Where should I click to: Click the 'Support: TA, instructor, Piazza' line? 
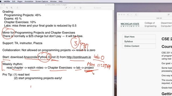[x=22, y=43]
